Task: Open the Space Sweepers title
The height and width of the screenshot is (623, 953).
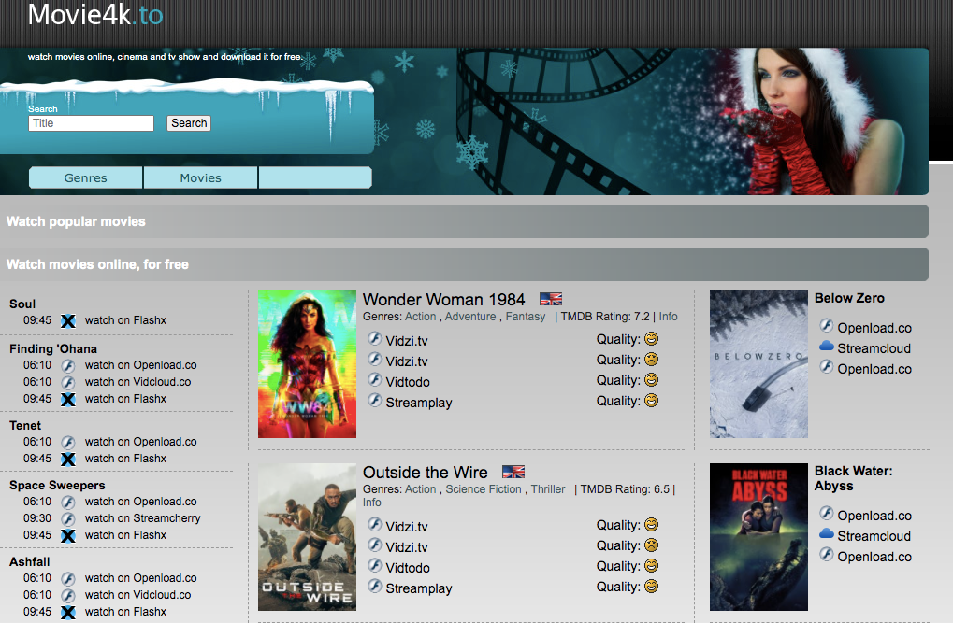Action: pos(57,485)
